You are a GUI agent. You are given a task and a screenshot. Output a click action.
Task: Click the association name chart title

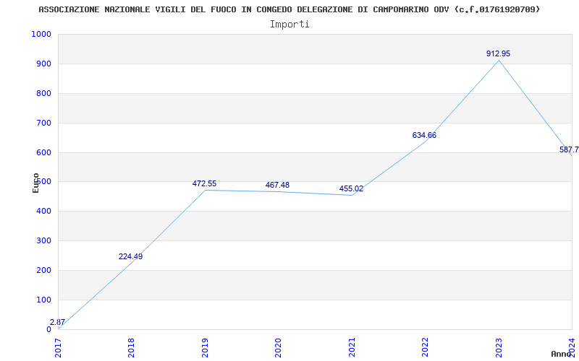pos(289,9)
